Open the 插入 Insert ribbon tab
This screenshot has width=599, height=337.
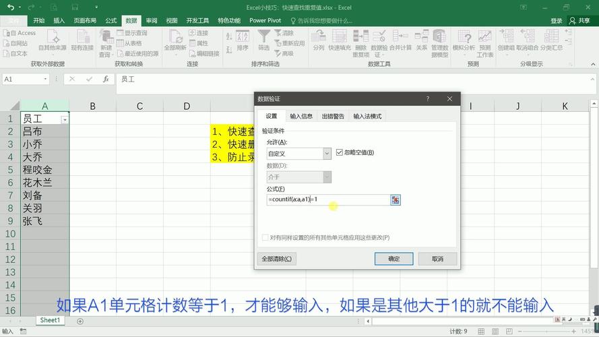pyautogui.click(x=59, y=21)
